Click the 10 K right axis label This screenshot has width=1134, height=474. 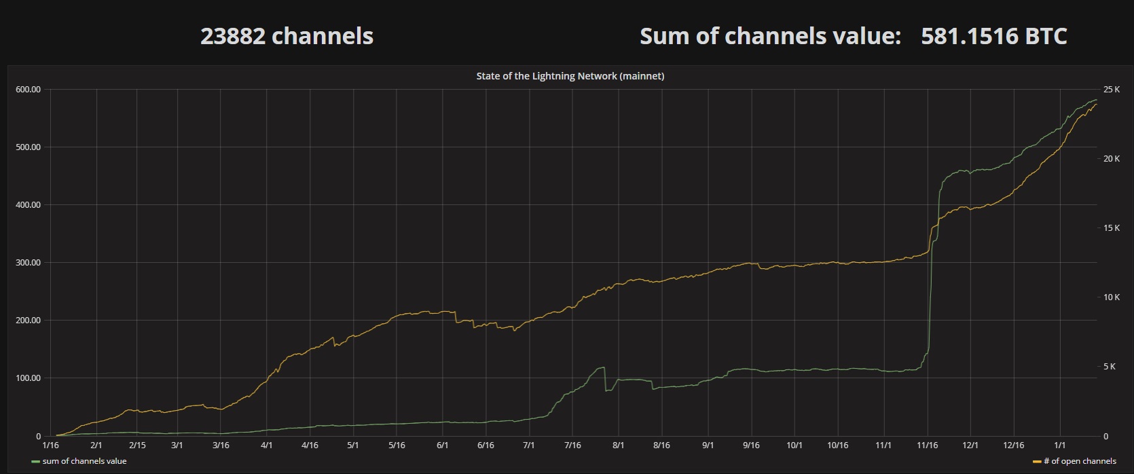click(x=1112, y=297)
